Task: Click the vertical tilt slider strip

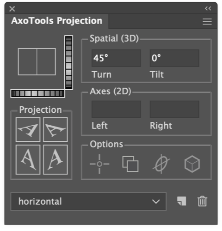Action: coord(68,62)
